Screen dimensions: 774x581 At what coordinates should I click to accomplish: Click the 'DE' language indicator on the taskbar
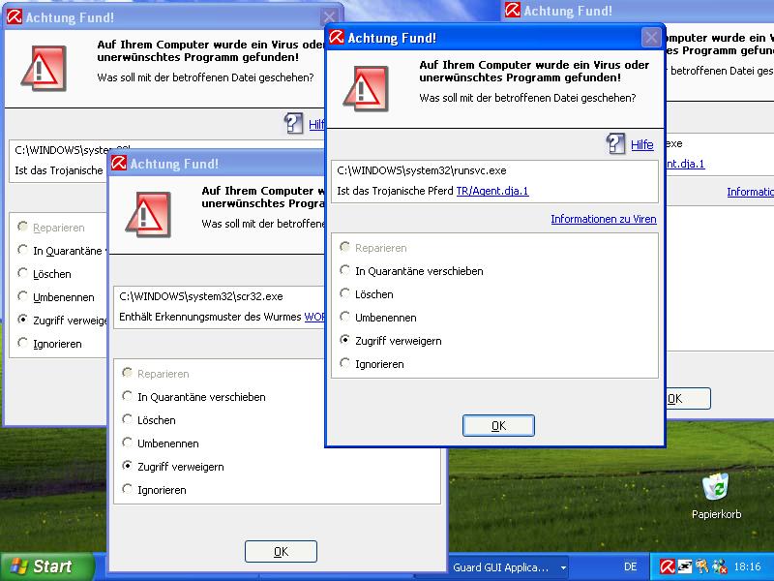(631, 566)
